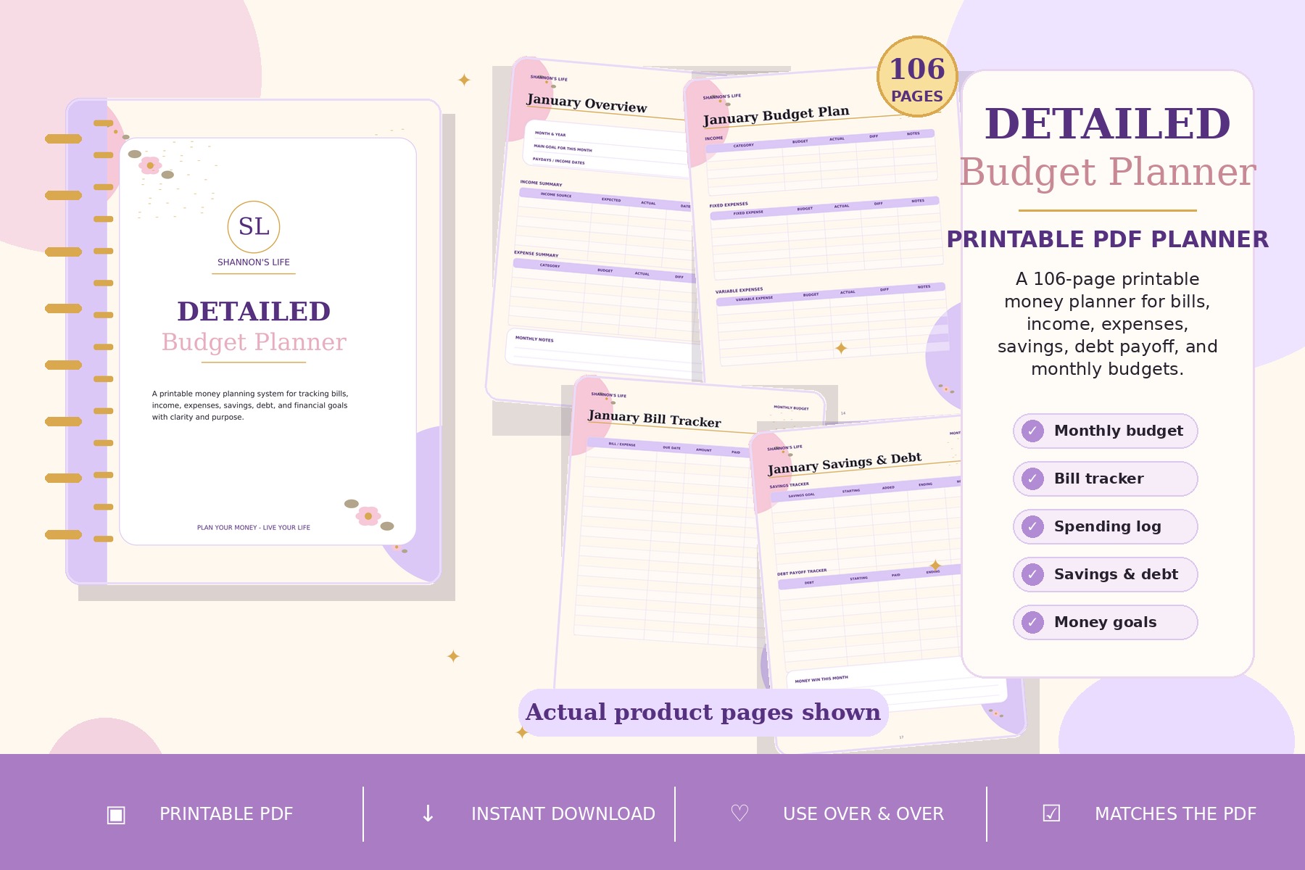Click the January Bill Tracker page title

coord(654,418)
